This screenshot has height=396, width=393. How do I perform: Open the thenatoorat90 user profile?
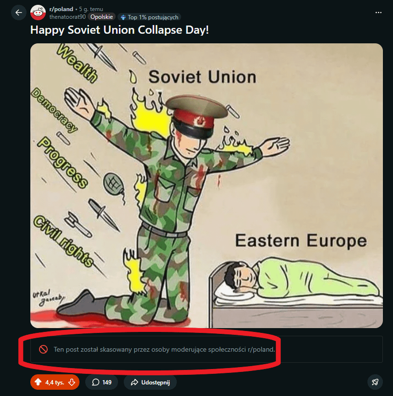pyautogui.click(x=67, y=17)
